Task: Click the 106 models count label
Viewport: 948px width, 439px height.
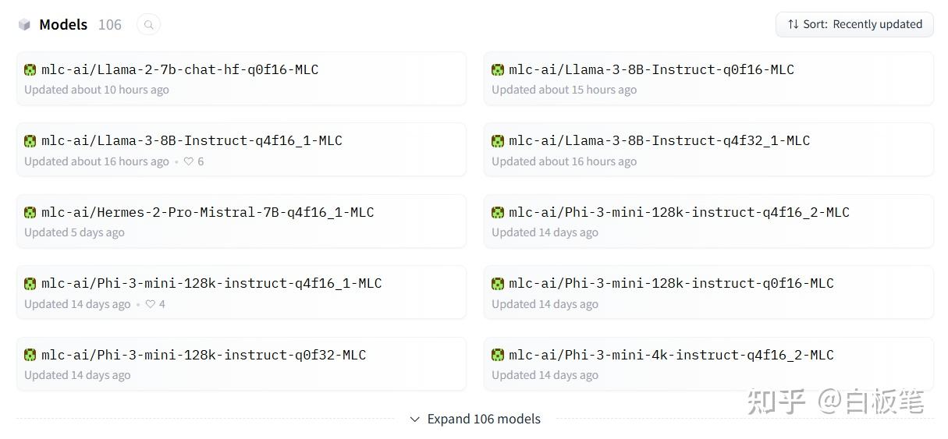Action: (110, 25)
